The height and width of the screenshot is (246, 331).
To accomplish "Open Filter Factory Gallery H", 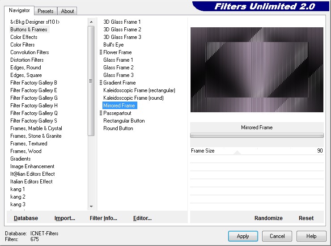I will pos(34,106).
